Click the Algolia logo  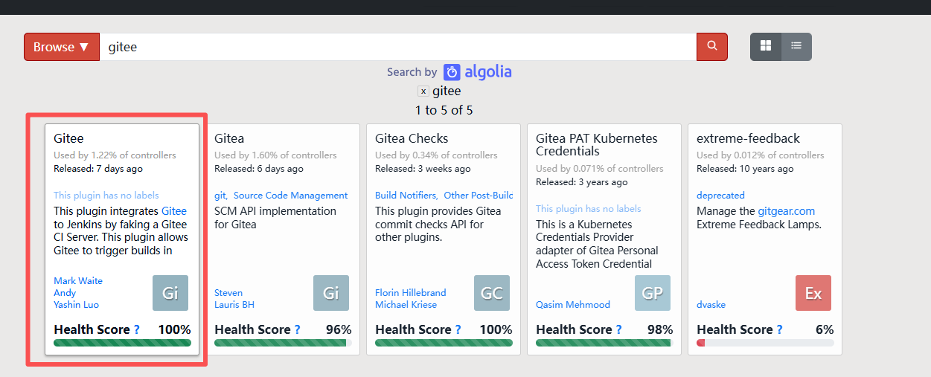pos(478,72)
